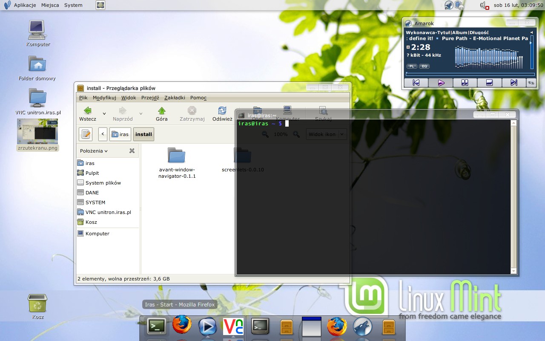The image size is (545, 341).
Task: Click the Odśwież reload icon
Action: click(222, 111)
